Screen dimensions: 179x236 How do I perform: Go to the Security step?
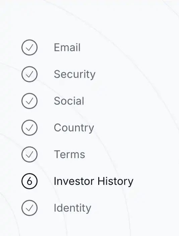tap(74, 74)
